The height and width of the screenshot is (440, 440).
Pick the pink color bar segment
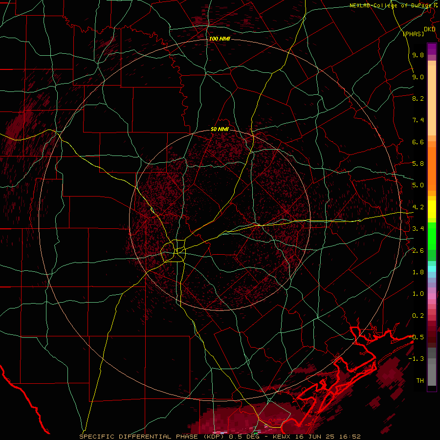pos(432,296)
